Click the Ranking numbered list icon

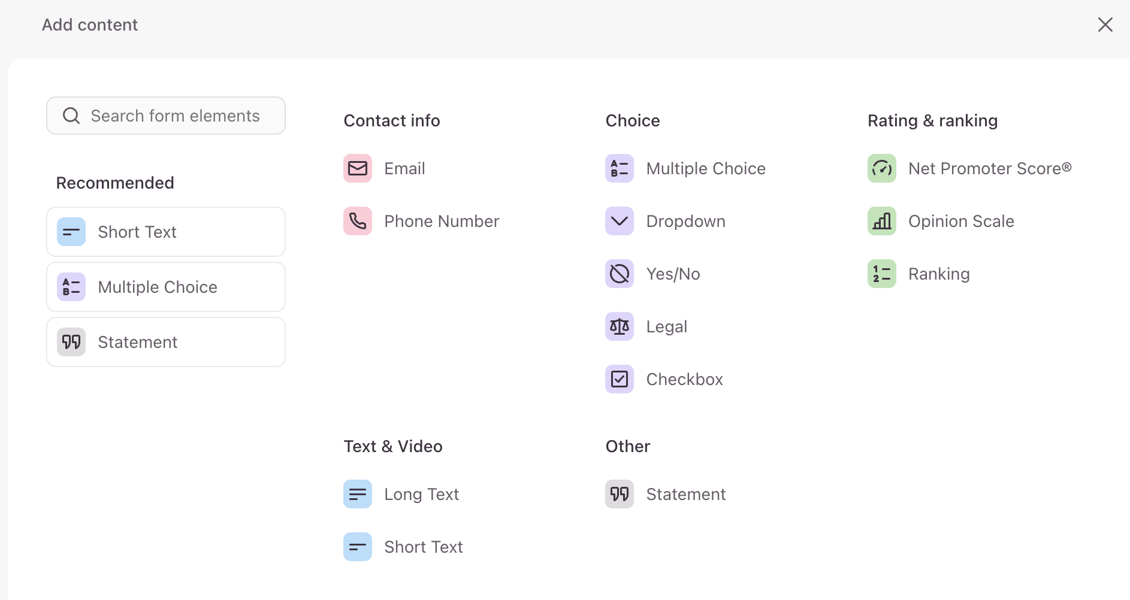tap(882, 274)
